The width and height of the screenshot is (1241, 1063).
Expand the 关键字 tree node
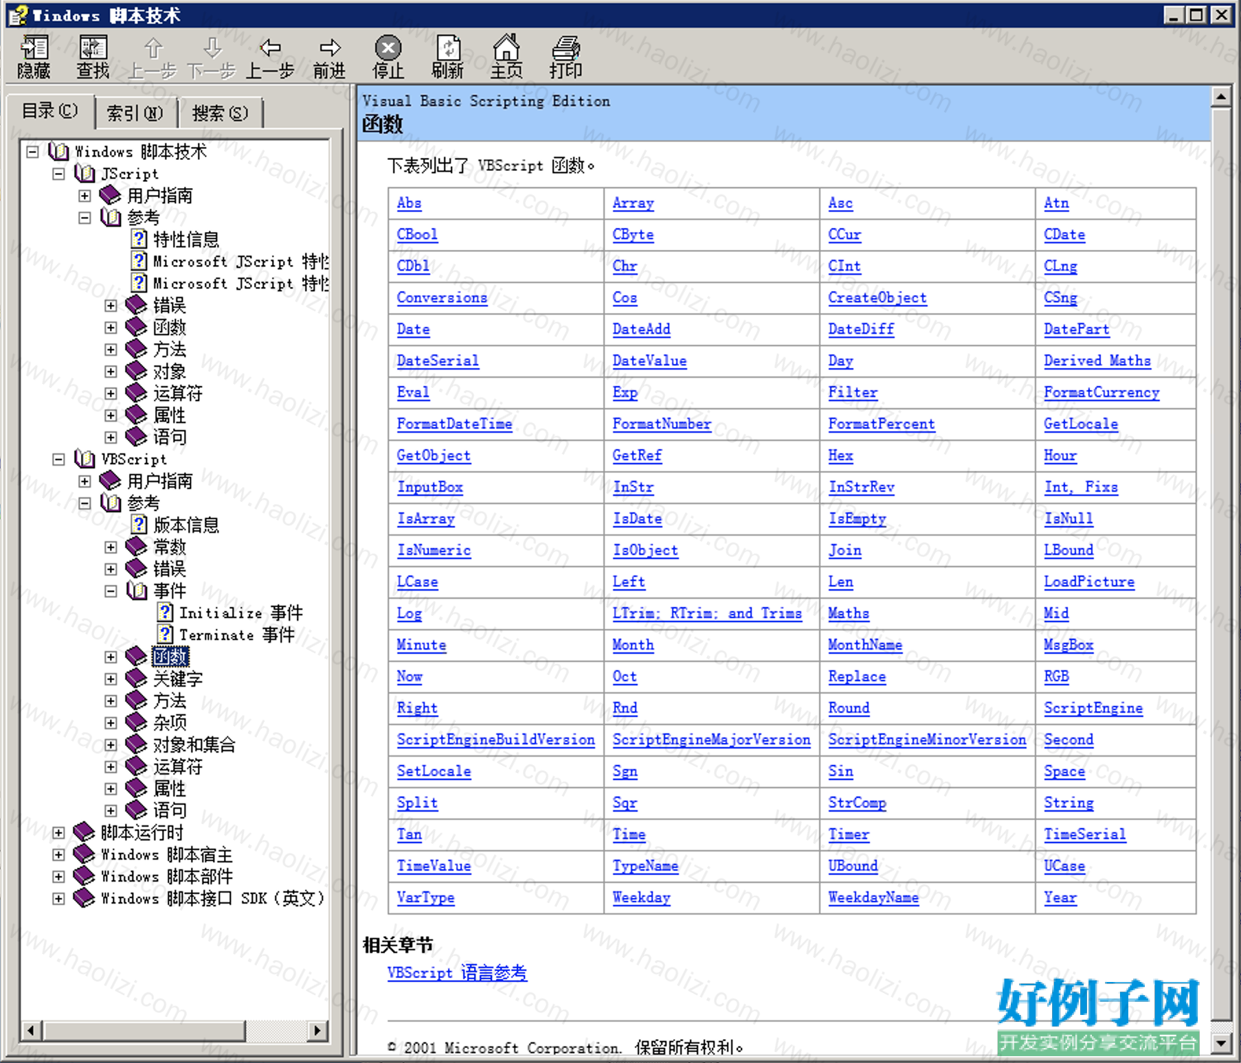111,679
